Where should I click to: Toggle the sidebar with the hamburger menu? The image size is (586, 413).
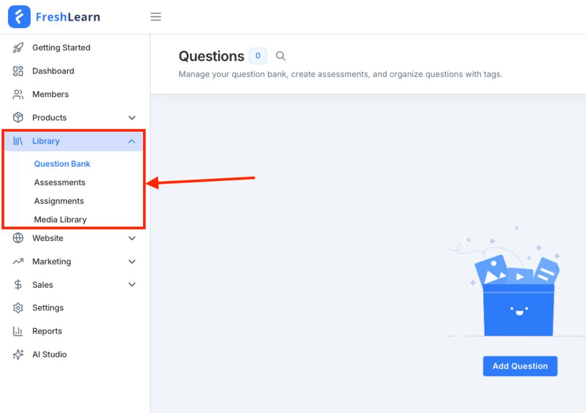(156, 17)
